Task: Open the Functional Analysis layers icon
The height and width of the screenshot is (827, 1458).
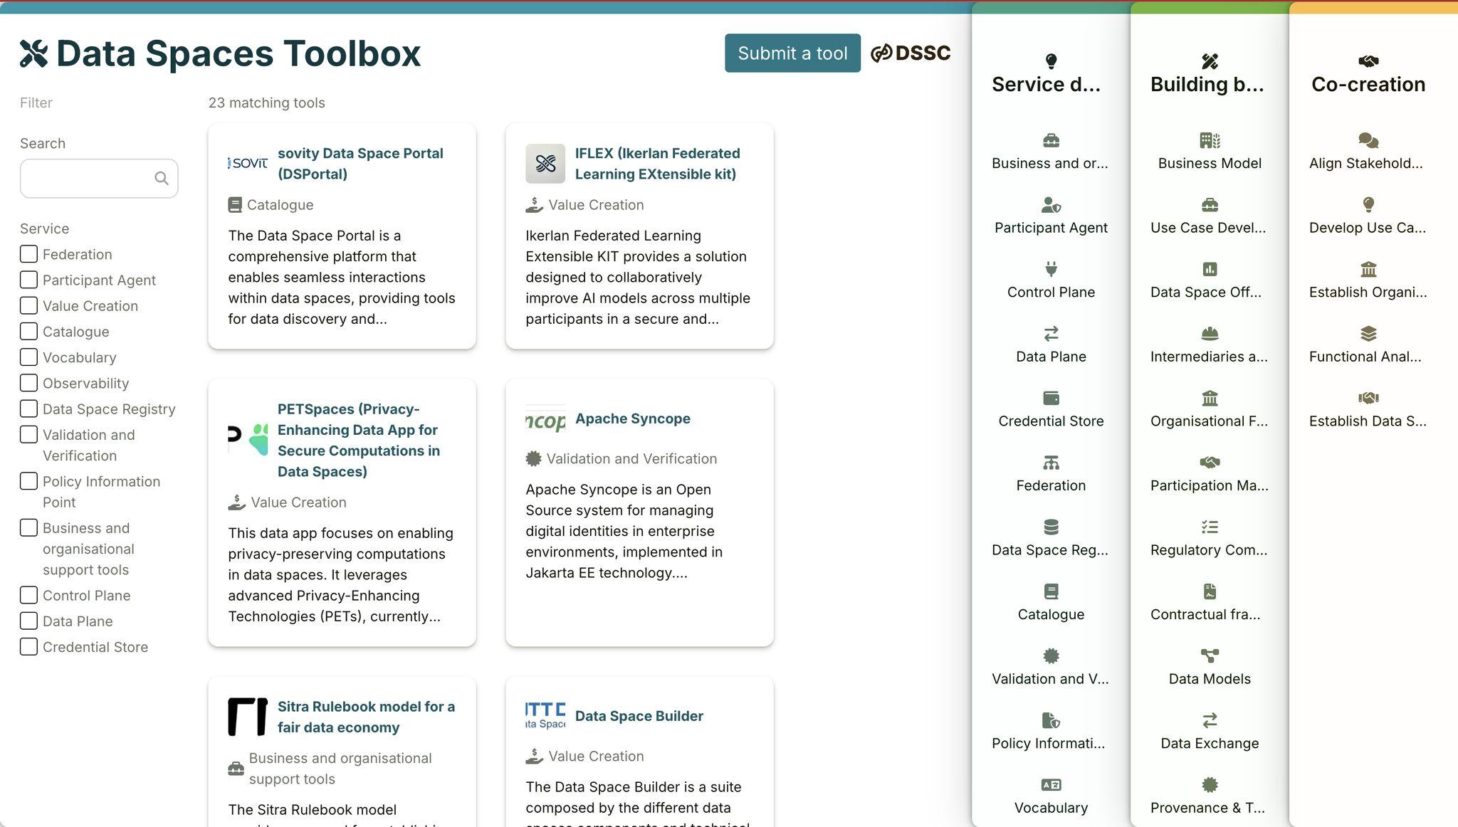Action: coord(1368,334)
